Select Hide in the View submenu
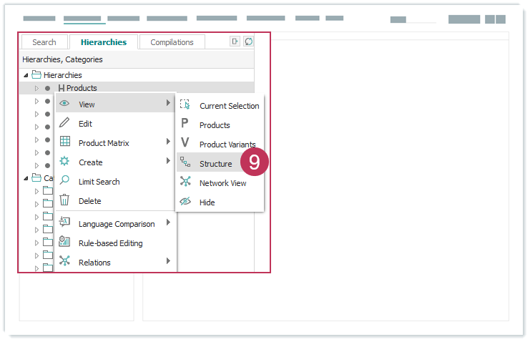This screenshot has height=342, width=530. coord(207,202)
